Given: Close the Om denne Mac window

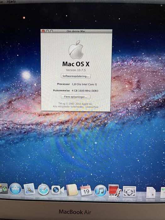Looking at the screenshot, I should 43,31.
